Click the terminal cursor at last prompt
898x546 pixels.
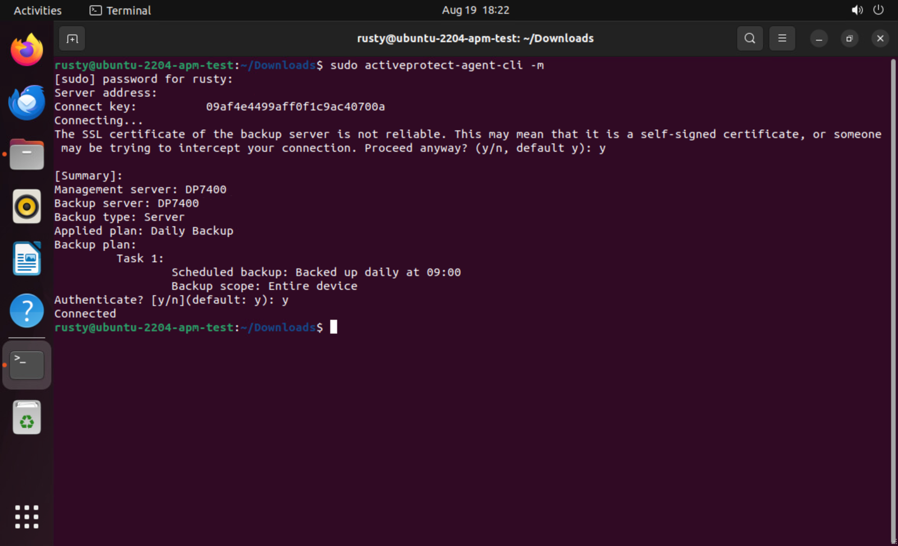tap(333, 327)
